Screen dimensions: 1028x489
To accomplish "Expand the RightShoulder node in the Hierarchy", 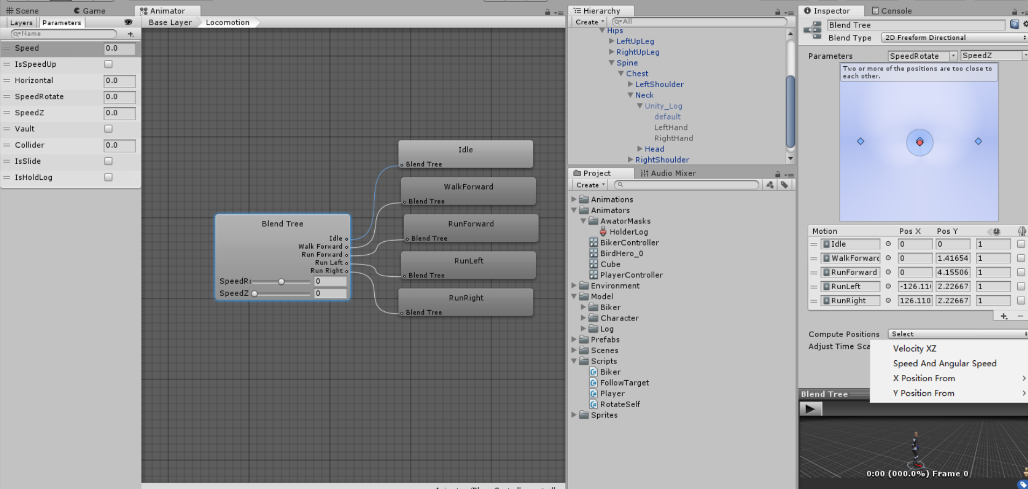I will click(x=631, y=159).
